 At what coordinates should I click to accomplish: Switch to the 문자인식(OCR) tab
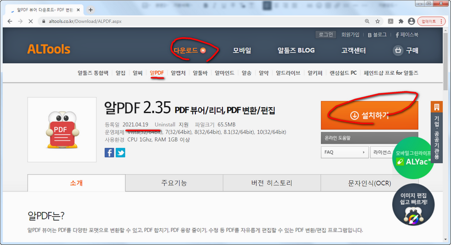coord(369,183)
